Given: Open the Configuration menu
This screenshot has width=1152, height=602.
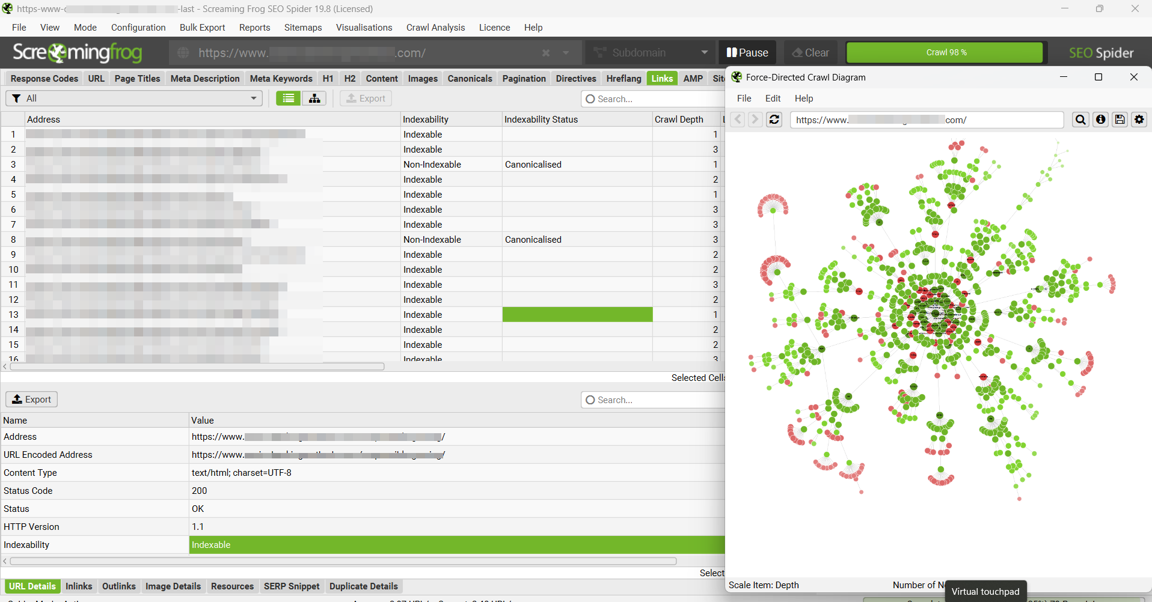Looking at the screenshot, I should click(138, 28).
